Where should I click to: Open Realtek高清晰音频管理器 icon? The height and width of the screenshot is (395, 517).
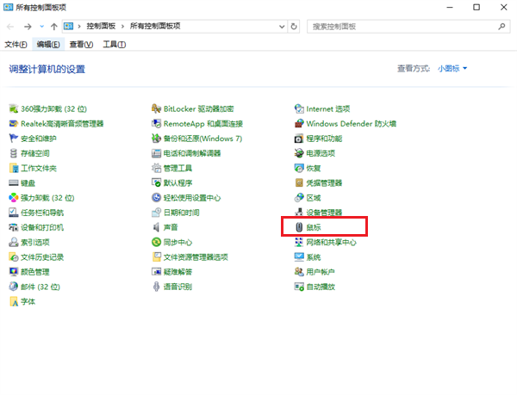coord(13,123)
